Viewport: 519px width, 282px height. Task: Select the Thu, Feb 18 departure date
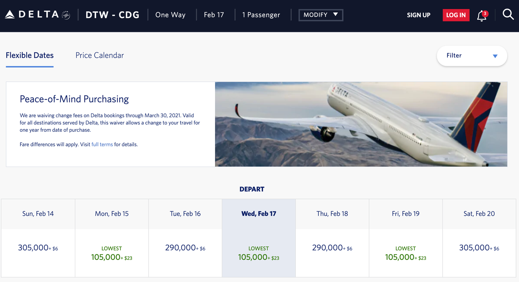(x=332, y=214)
